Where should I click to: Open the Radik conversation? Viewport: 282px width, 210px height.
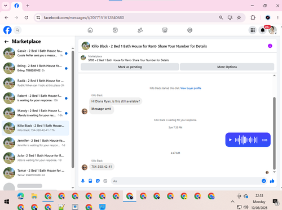click(36, 83)
